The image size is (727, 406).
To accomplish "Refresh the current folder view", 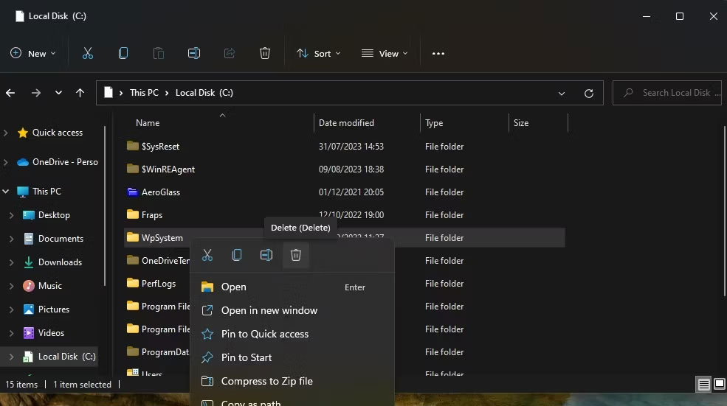I will pyautogui.click(x=589, y=93).
